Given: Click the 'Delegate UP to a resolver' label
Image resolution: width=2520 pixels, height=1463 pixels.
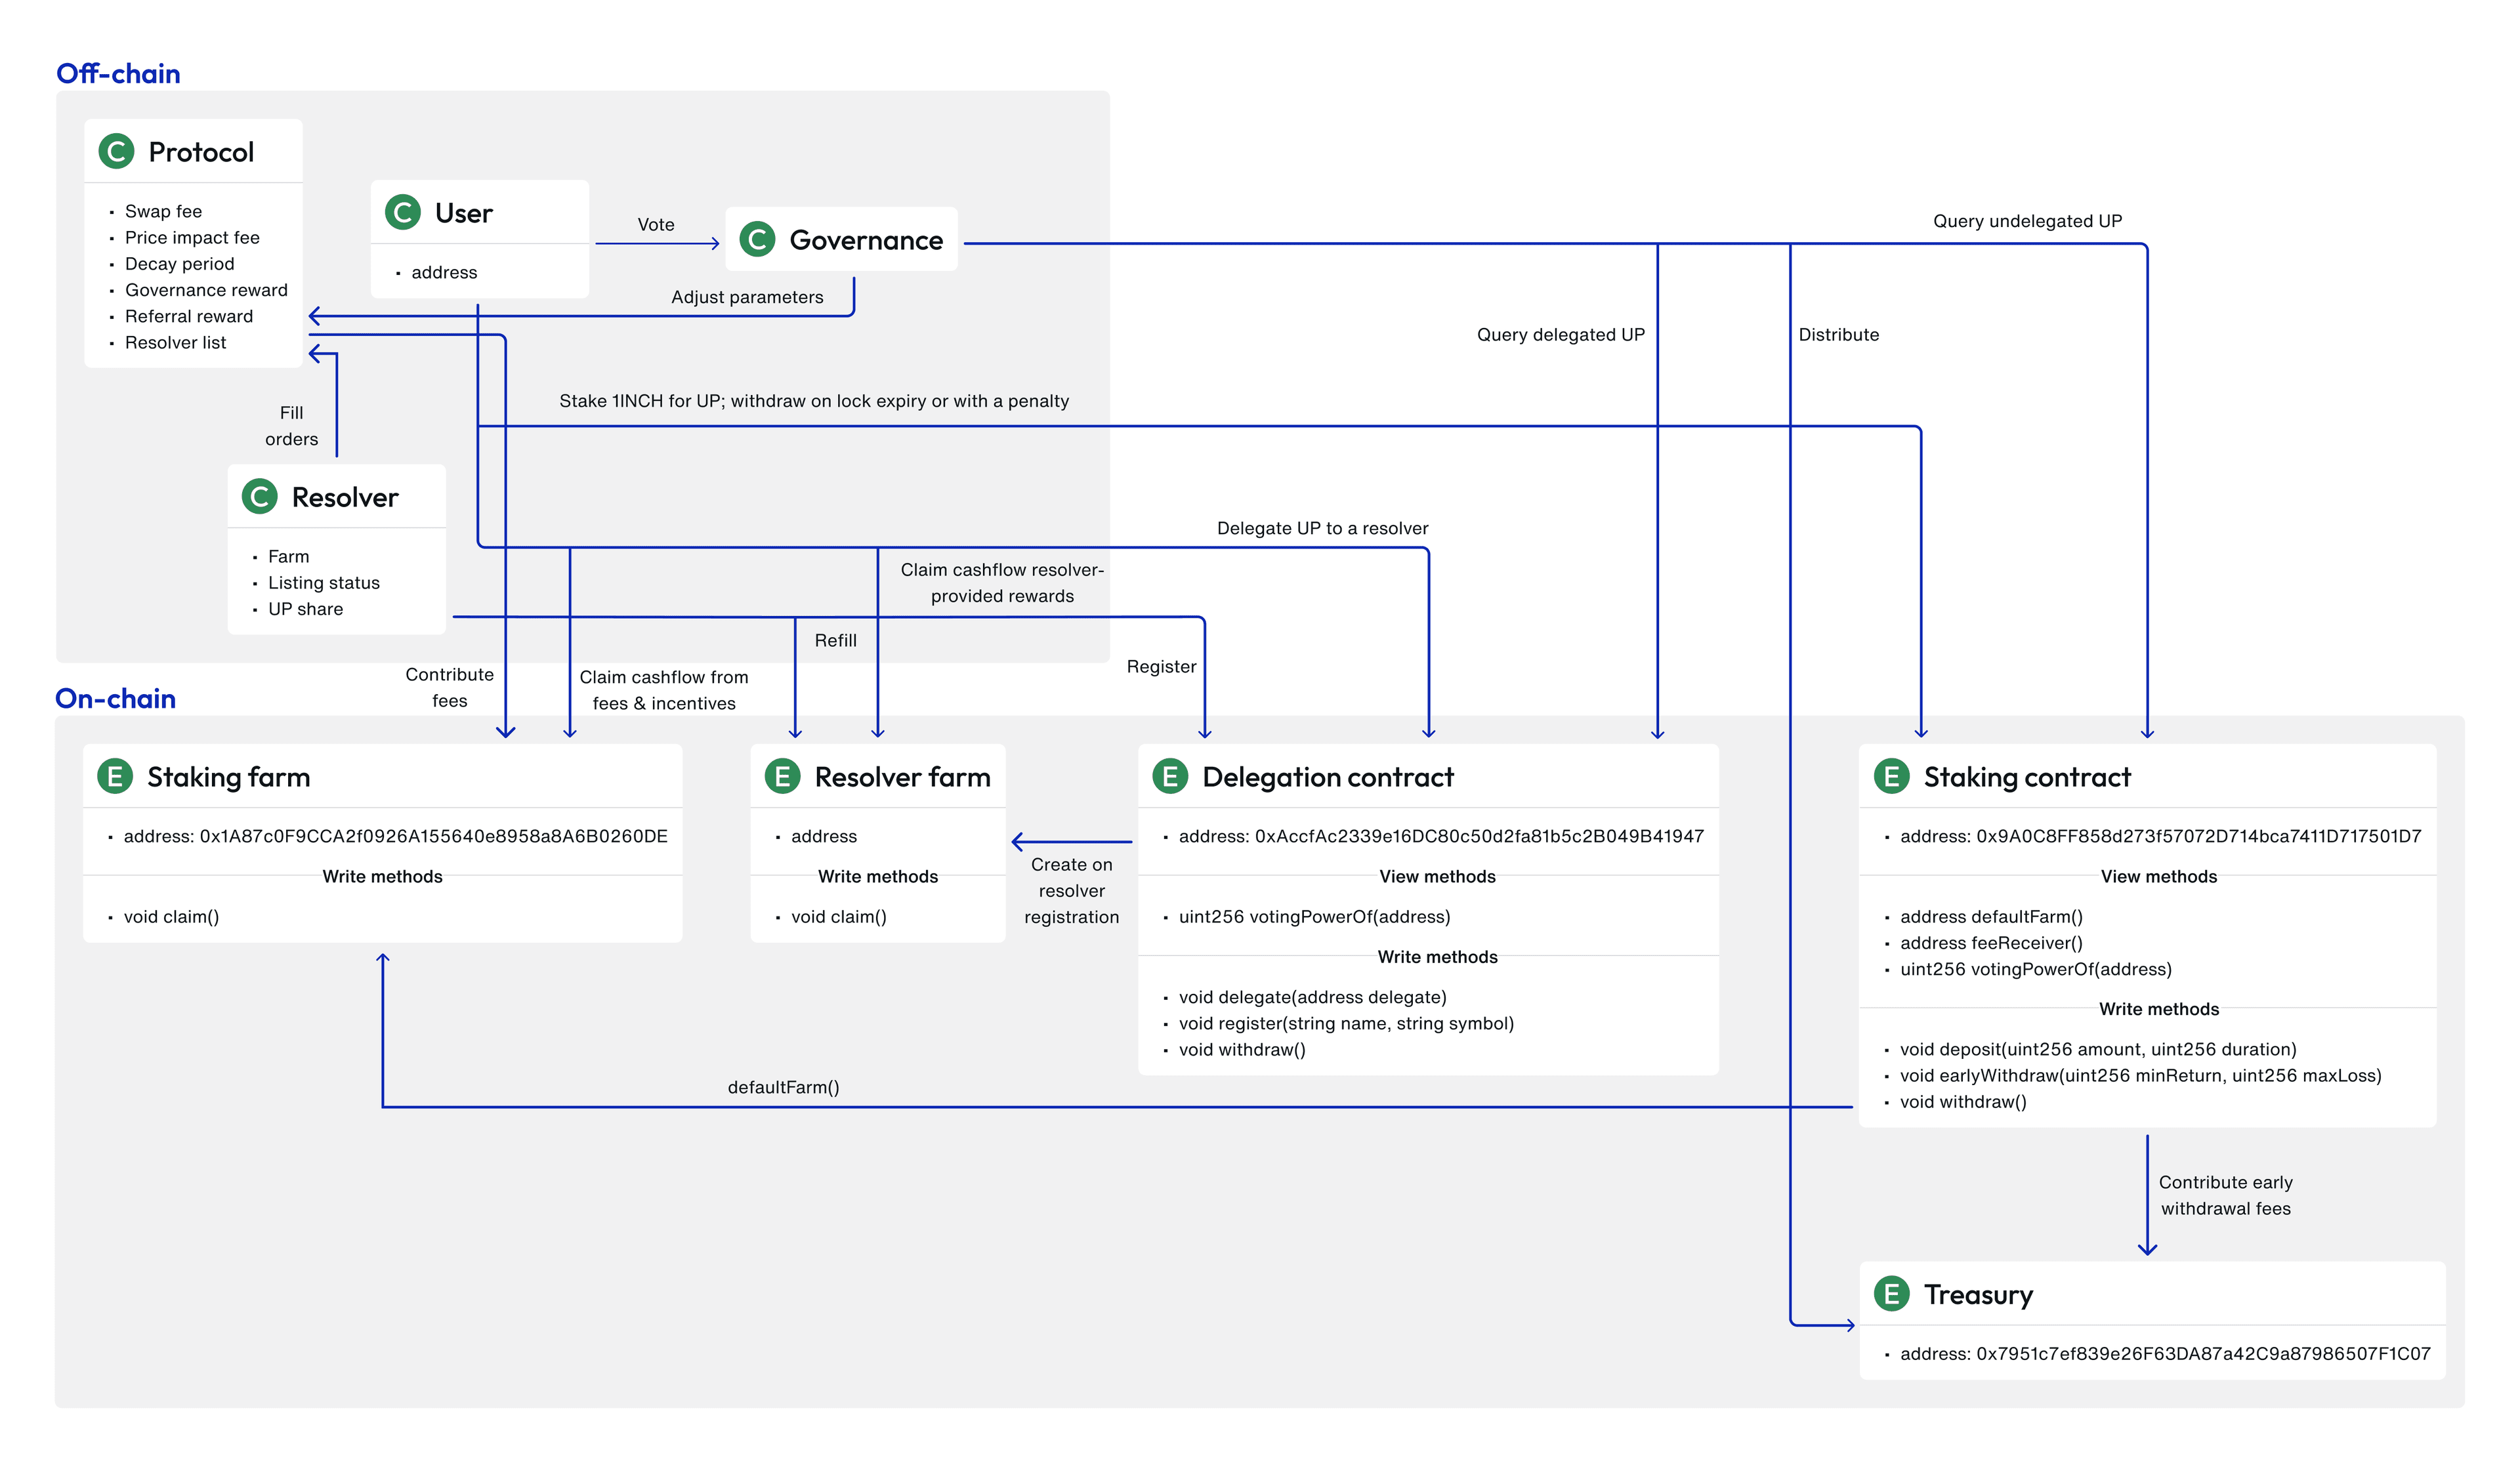Looking at the screenshot, I should point(1322,528).
